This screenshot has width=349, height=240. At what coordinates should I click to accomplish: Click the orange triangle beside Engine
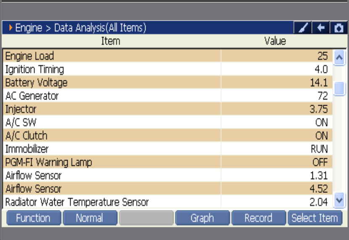11,28
